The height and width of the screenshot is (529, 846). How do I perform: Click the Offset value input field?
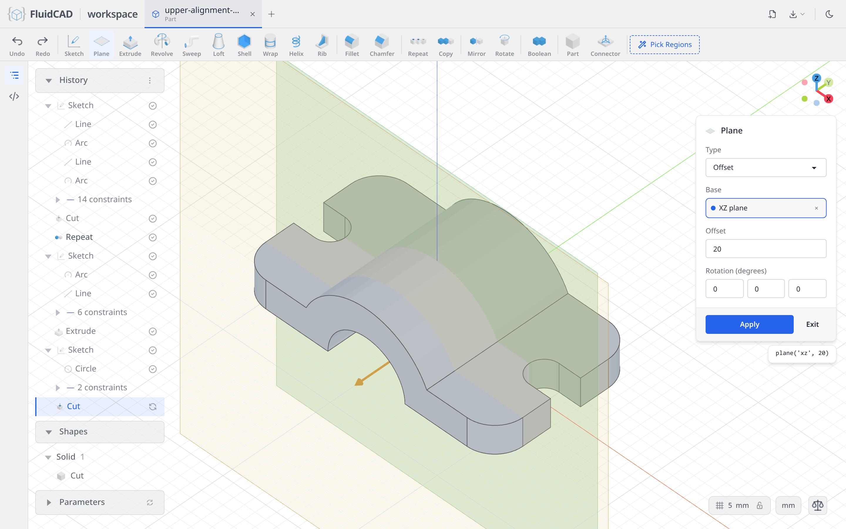pyautogui.click(x=766, y=249)
